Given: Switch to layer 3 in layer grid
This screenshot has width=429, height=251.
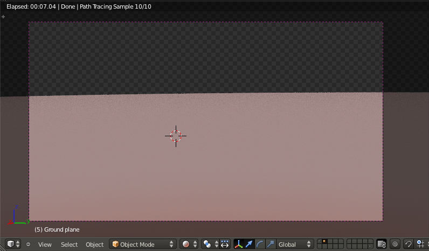Looking at the screenshot, I should pos(330,242).
